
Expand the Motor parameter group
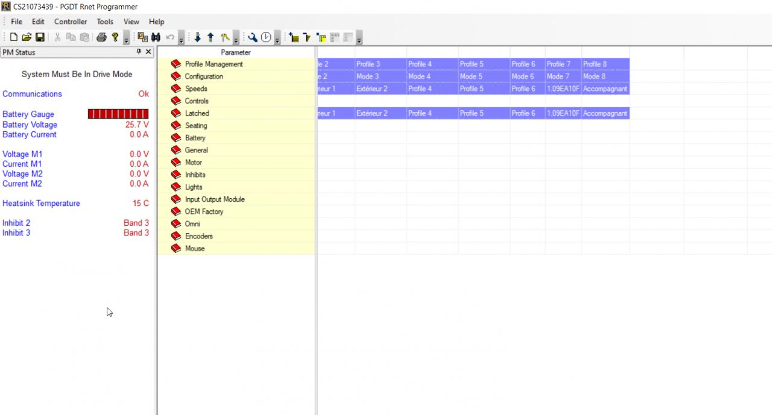(x=176, y=163)
